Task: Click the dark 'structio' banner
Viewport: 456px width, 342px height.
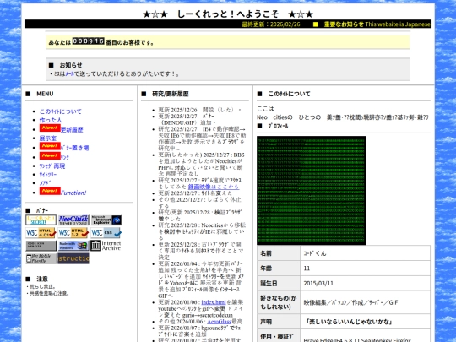Action: (x=73, y=258)
